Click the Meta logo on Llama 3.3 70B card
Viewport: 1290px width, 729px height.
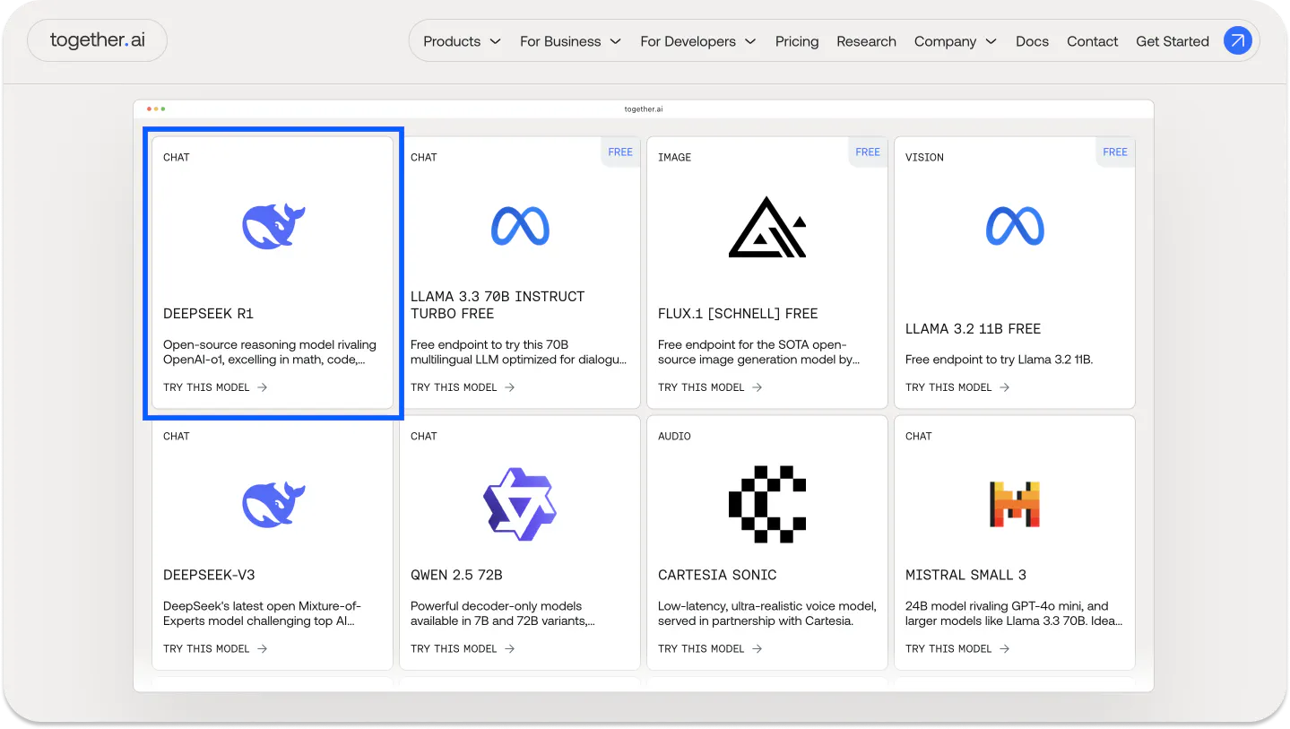[x=520, y=226]
